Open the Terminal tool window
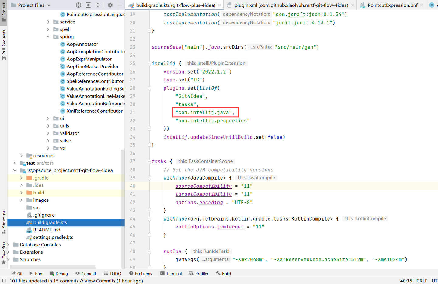Screen dimensions: 438x284 click(171, 273)
